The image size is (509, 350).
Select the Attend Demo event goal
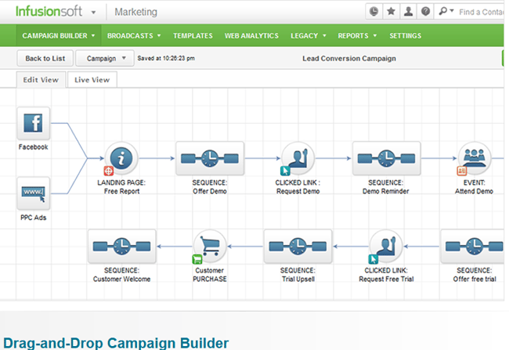475,158
